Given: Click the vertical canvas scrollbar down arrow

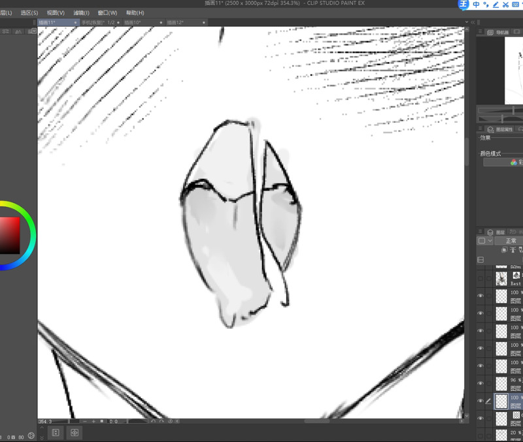Looking at the screenshot, I should [467, 416].
